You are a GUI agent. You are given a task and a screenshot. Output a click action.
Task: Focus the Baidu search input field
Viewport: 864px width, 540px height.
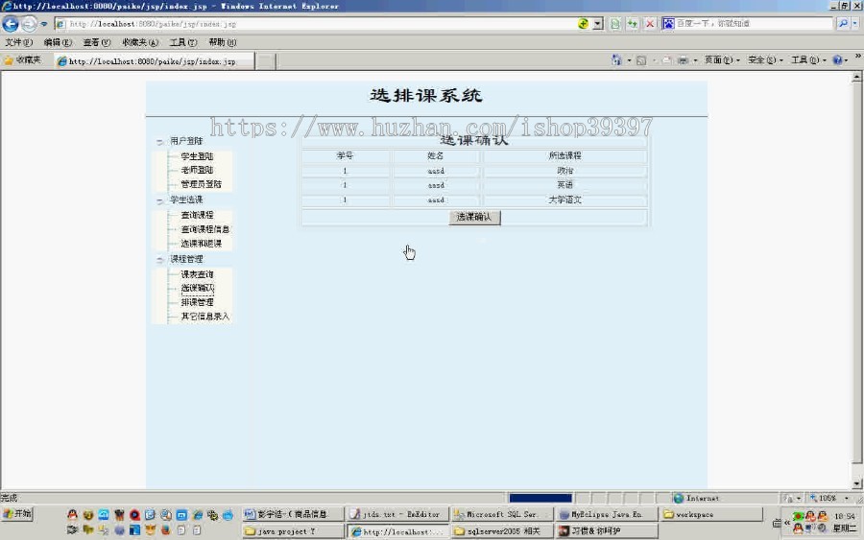pyautogui.click(x=754, y=24)
